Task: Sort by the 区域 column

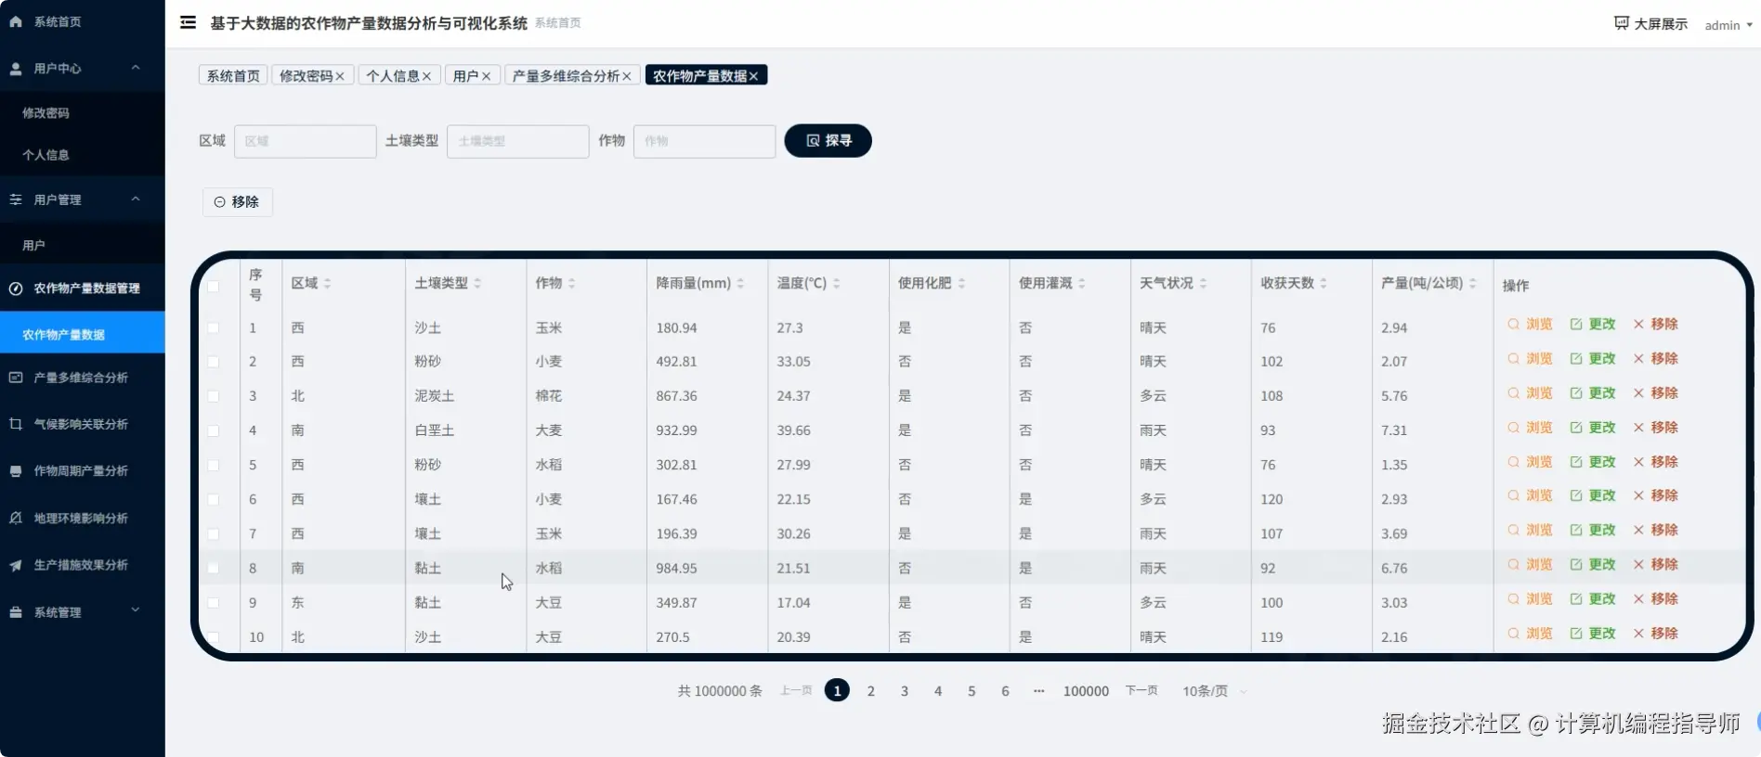Action: 327,284
